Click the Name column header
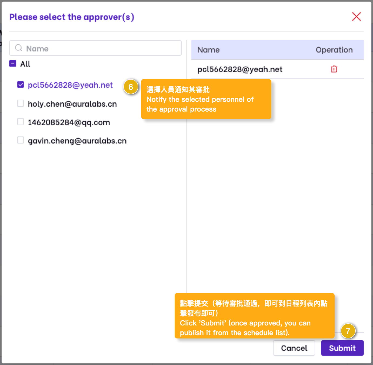 (x=208, y=50)
